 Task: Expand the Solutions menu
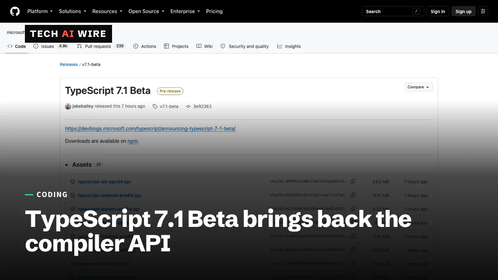[x=73, y=11]
